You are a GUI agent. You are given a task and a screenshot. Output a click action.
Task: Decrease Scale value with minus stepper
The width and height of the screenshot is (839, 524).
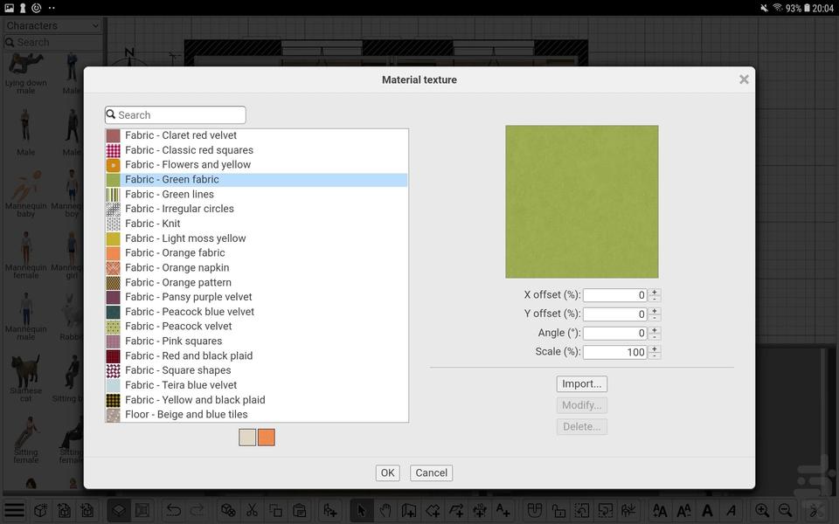click(x=655, y=356)
